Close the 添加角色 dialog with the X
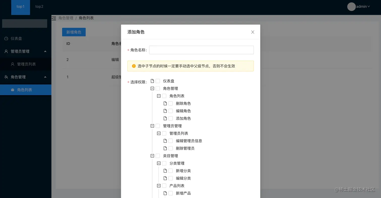 253,32
